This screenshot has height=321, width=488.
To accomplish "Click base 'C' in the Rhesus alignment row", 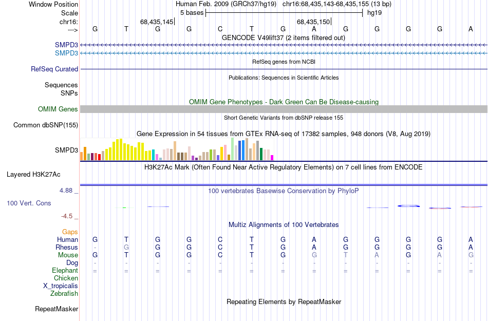I will pos(220,247).
